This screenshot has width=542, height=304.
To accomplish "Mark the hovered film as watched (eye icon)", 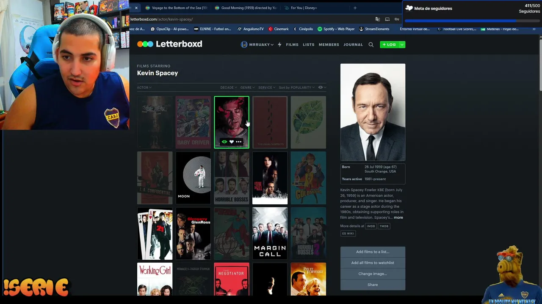I will 224,142.
